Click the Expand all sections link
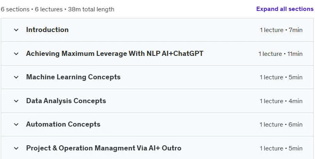 285,9
